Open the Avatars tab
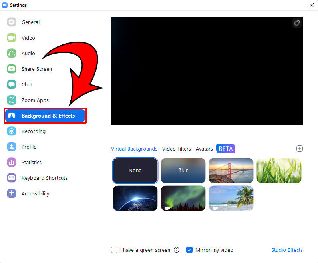Screen dimensions: 318x263 [204, 149]
